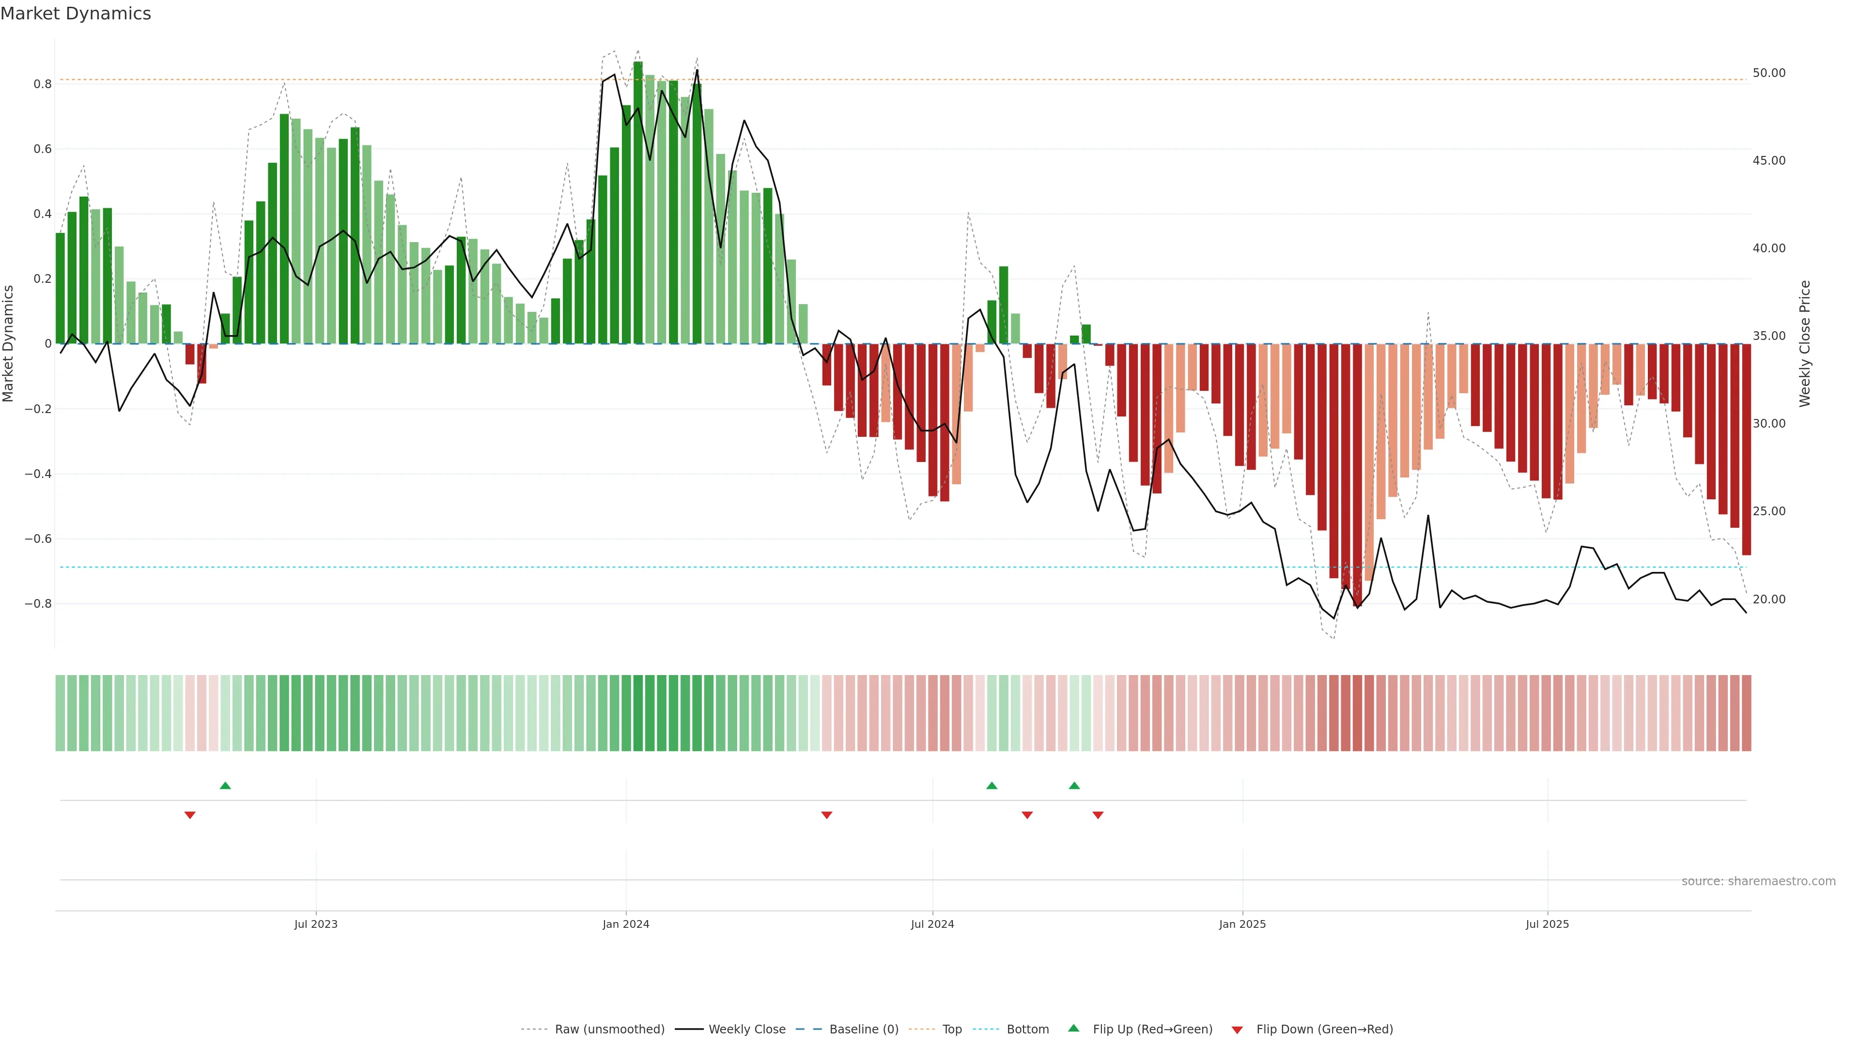The height and width of the screenshot is (1046, 1860).
Task: Toggle the Weekly Close legend entry
Action: 746,1030
